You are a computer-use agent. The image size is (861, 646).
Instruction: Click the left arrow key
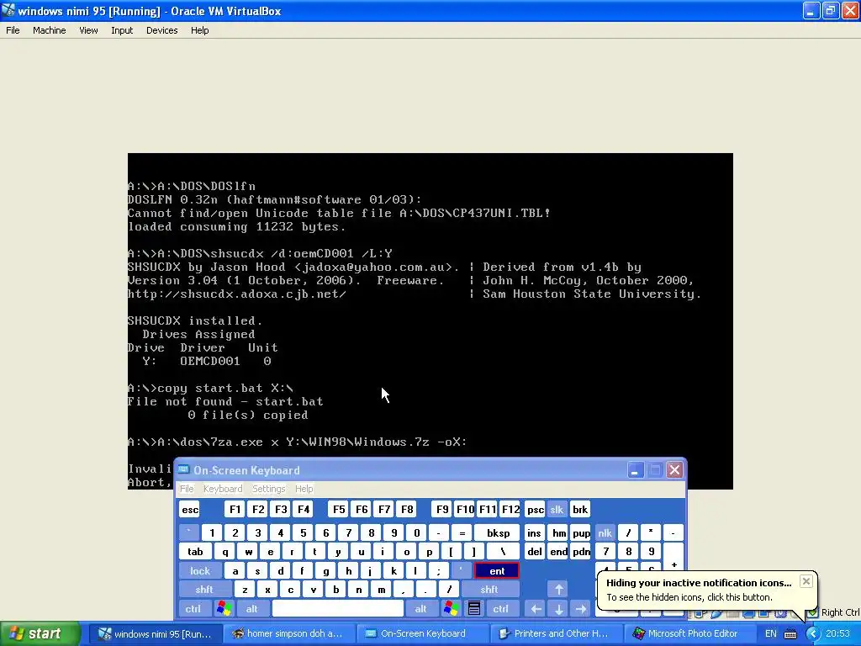point(536,609)
